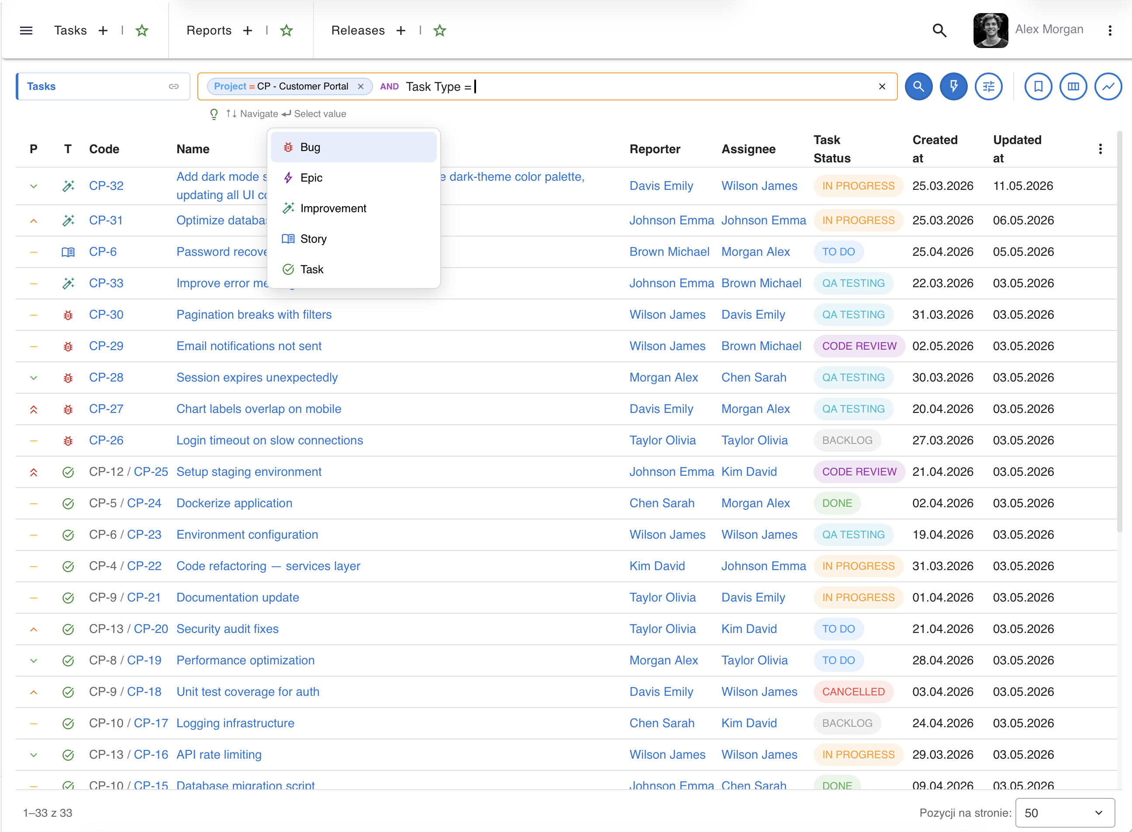Open task CP-32 code link
The width and height of the screenshot is (1132, 832).
tap(106, 186)
